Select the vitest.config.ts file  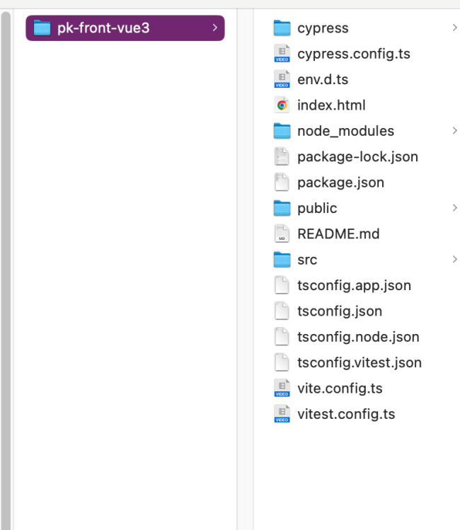pos(346,414)
